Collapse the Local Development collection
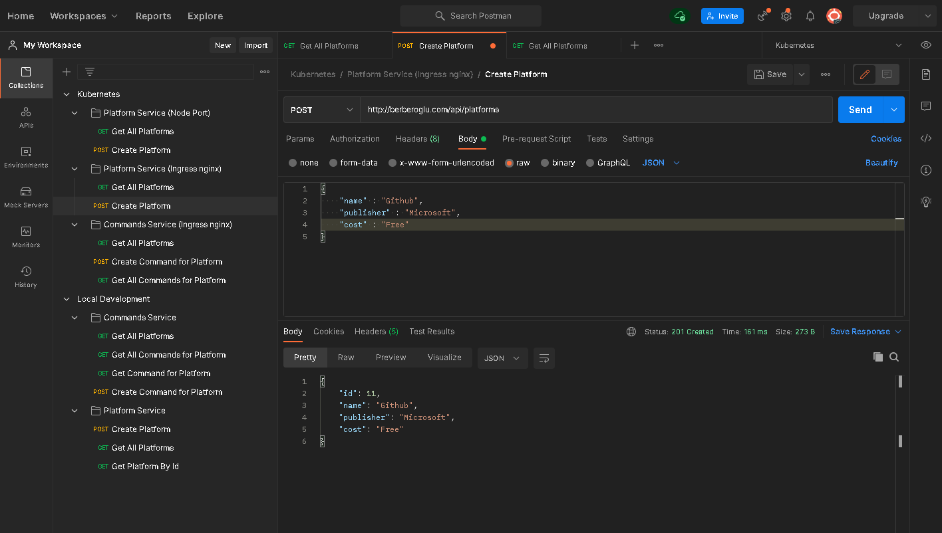 pos(67,299)
